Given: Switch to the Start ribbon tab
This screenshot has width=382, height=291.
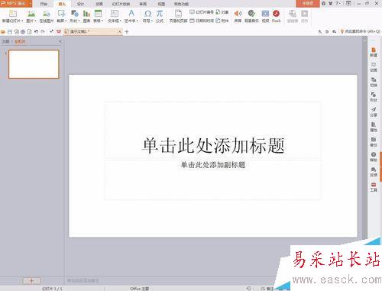Looking at the screenshot, I should pyautogui.click(x=44, y=4).
